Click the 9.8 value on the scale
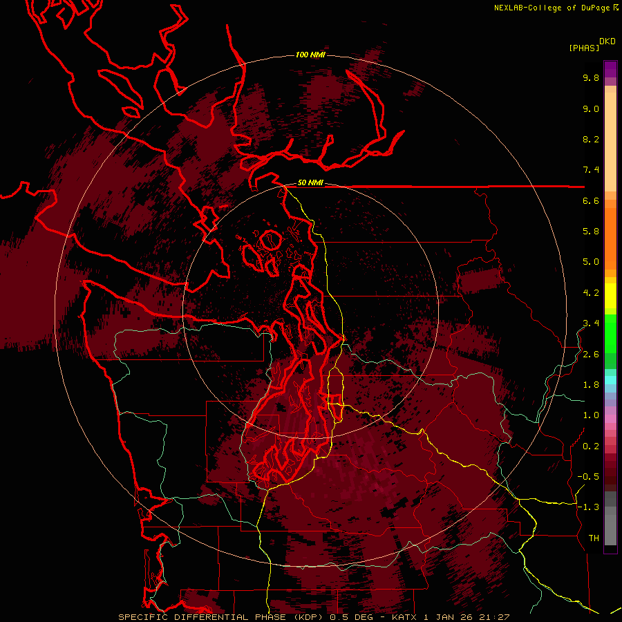The height and width of the screenshot is (622, 622). (591, 77)
